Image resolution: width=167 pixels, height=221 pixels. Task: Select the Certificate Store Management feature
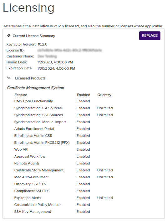[39, 170]
